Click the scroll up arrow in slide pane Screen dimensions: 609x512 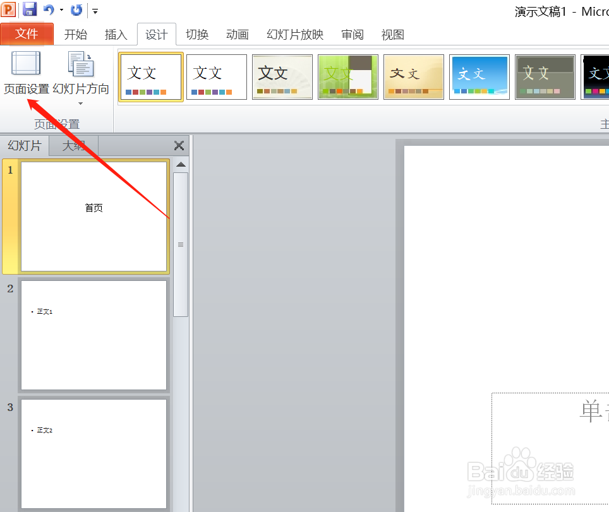point(181,165)
